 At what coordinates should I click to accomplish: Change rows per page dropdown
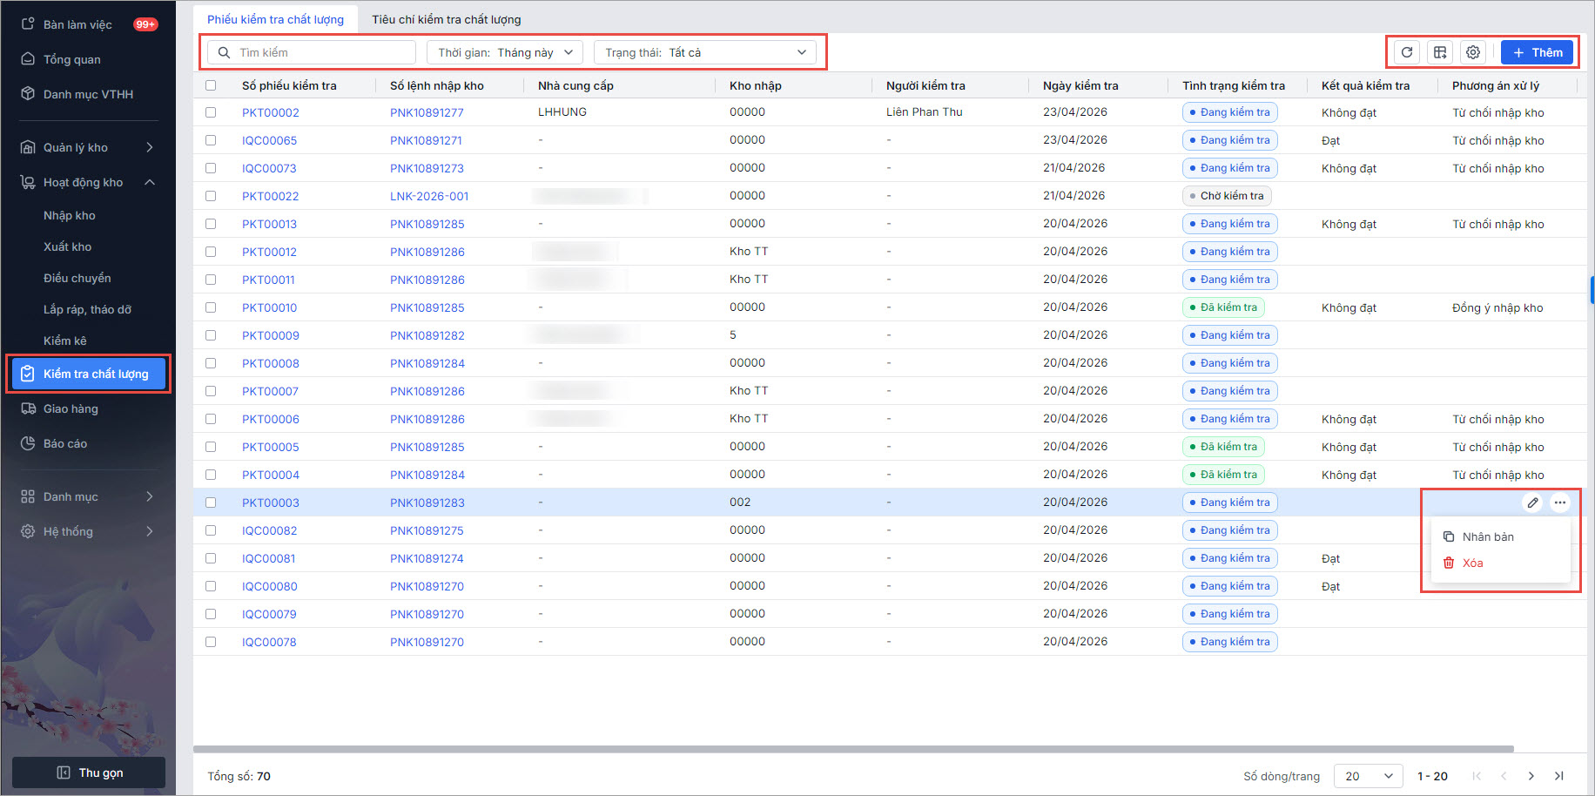[x=1368, y=776]
